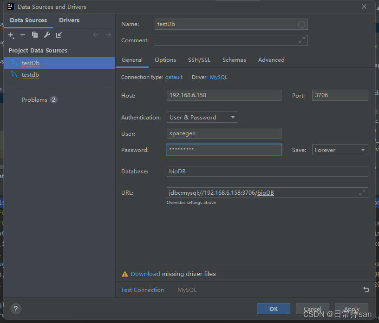Change the default connection type link
The image size is (379, 323).
[174, 77]
